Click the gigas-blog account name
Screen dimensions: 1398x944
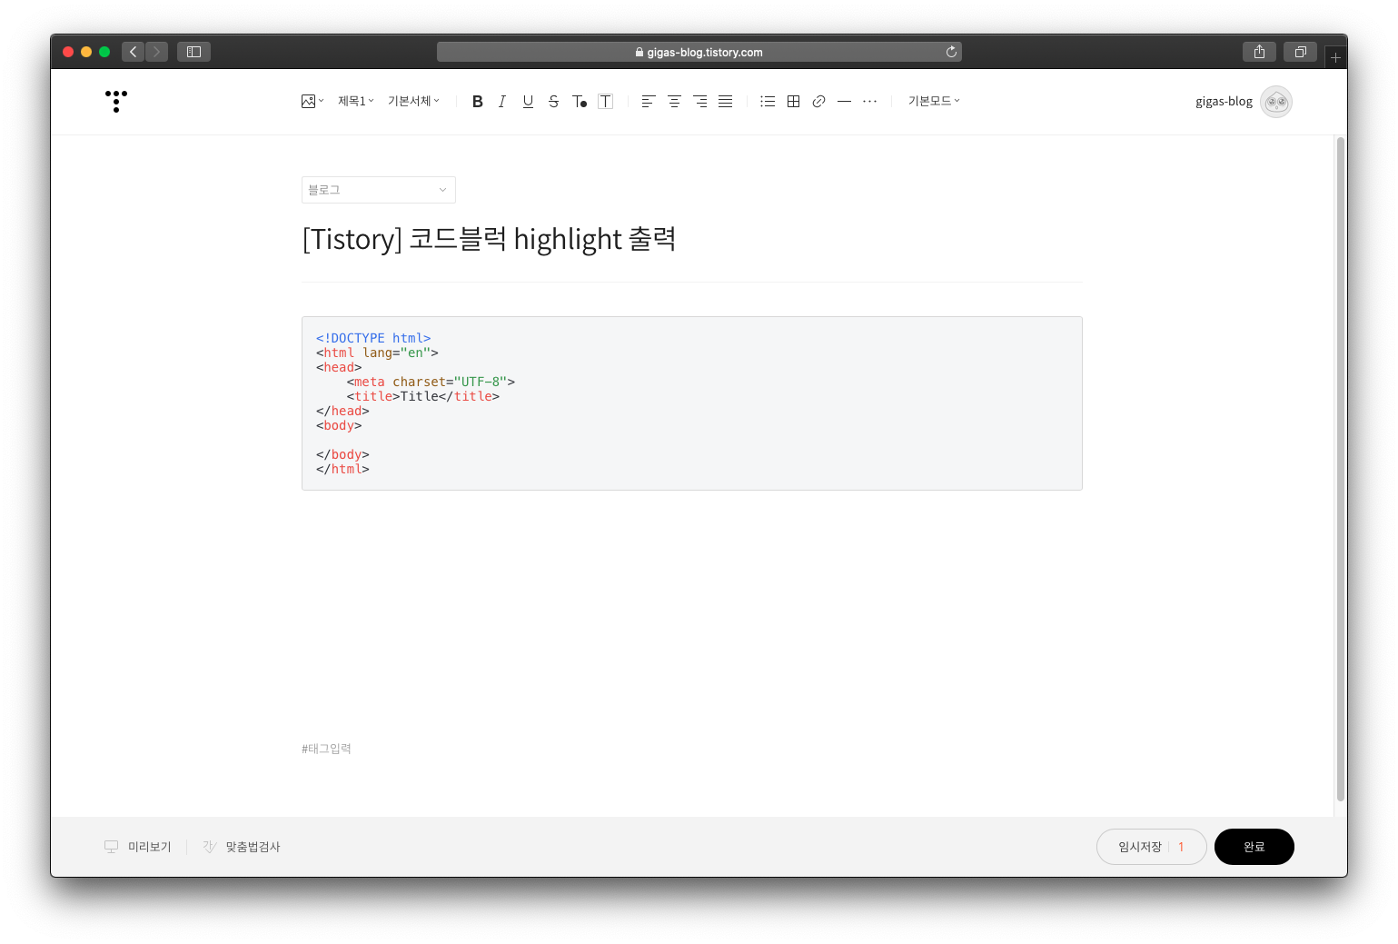click(1224, 102)
